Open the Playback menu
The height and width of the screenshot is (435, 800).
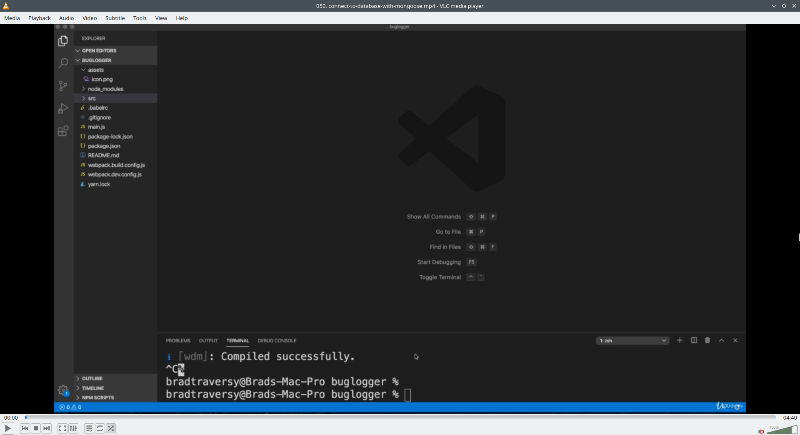point(40,18)
